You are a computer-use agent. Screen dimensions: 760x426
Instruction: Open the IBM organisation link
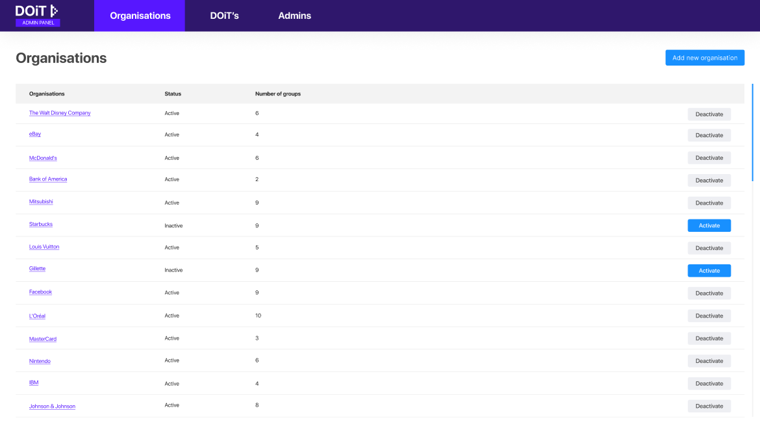pyautogui.click(x=33, y=382)
